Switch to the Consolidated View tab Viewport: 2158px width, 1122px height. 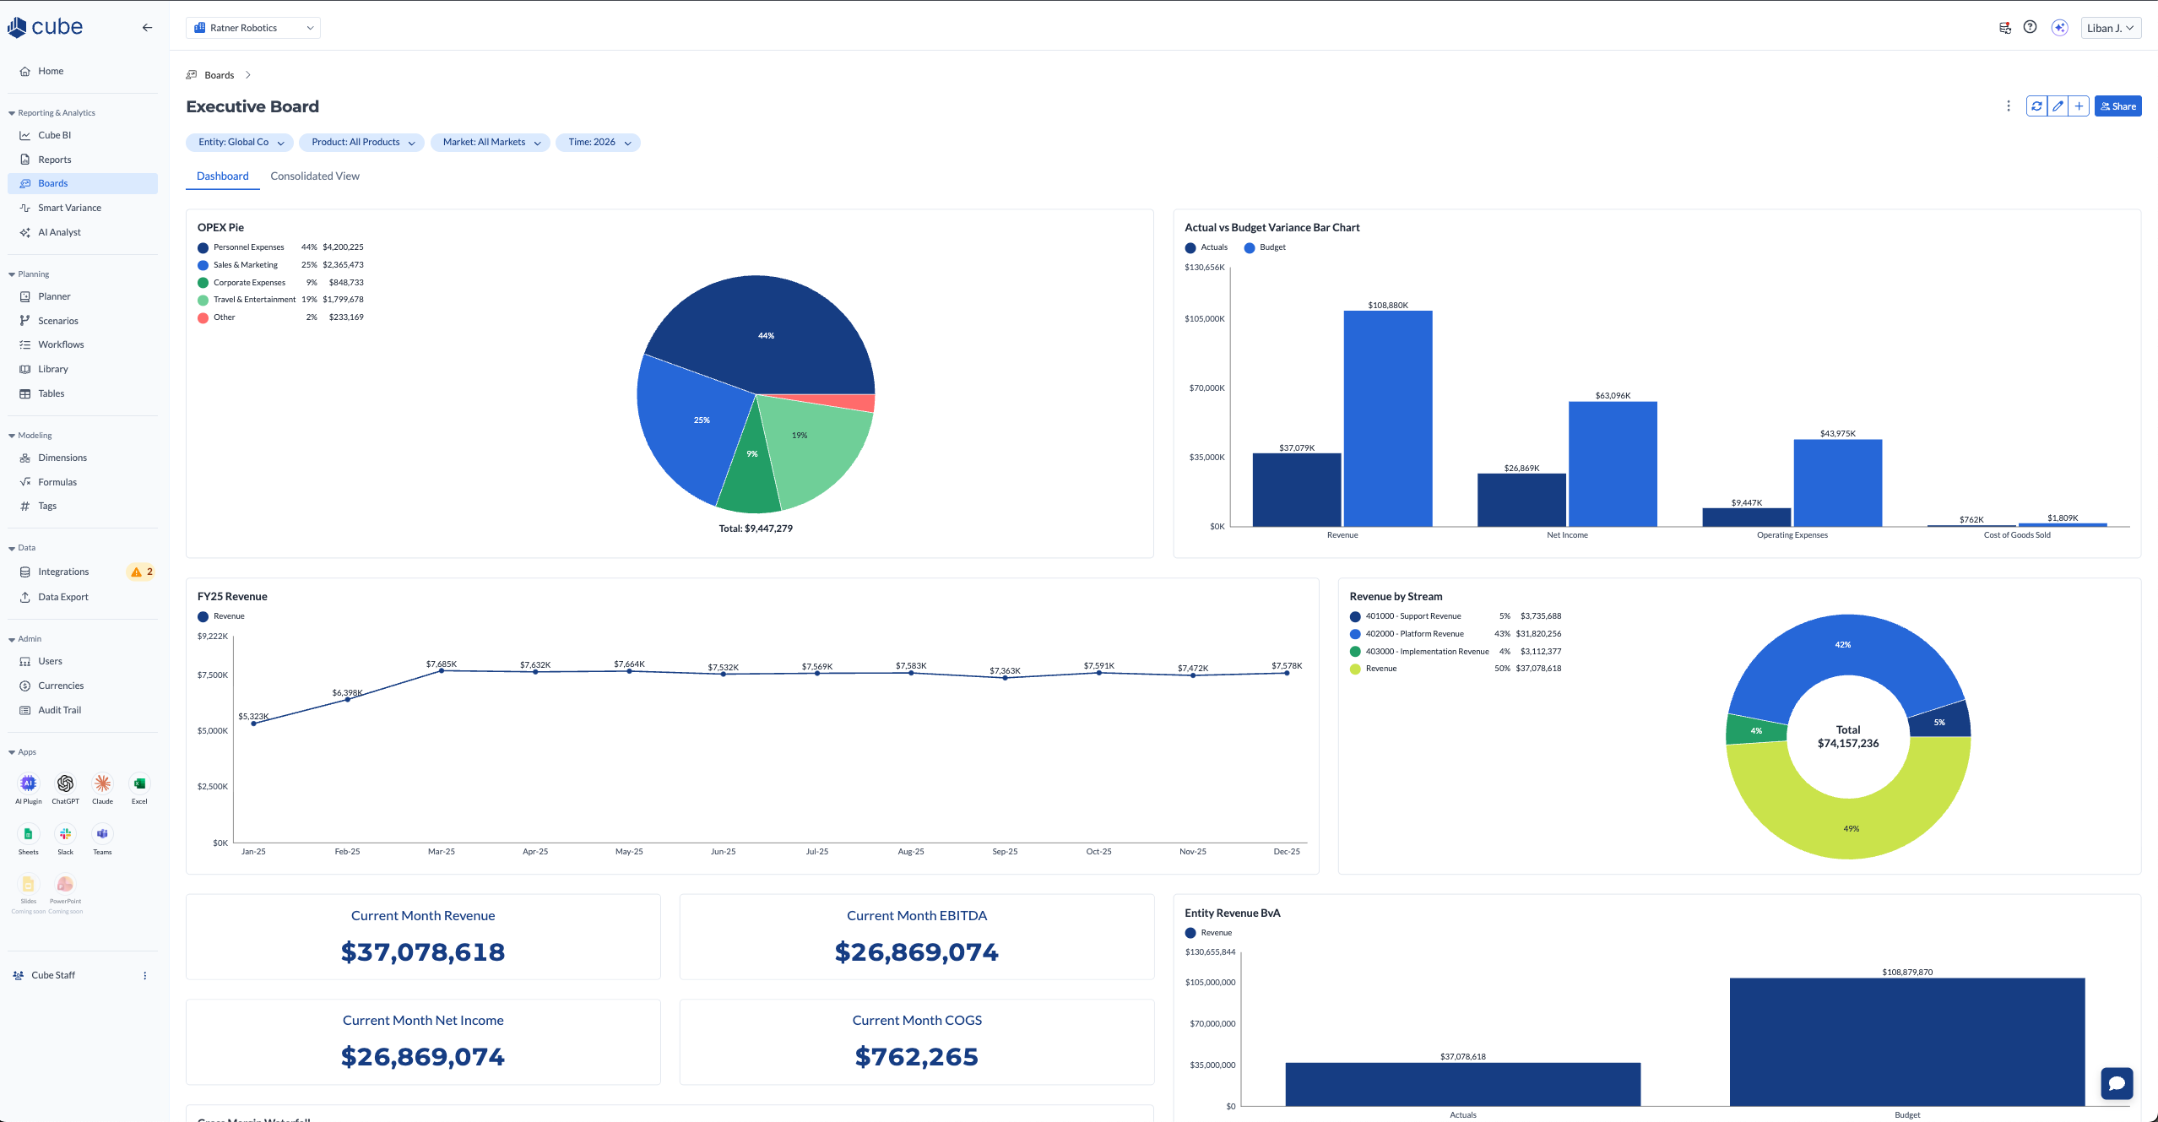point(315,176)
